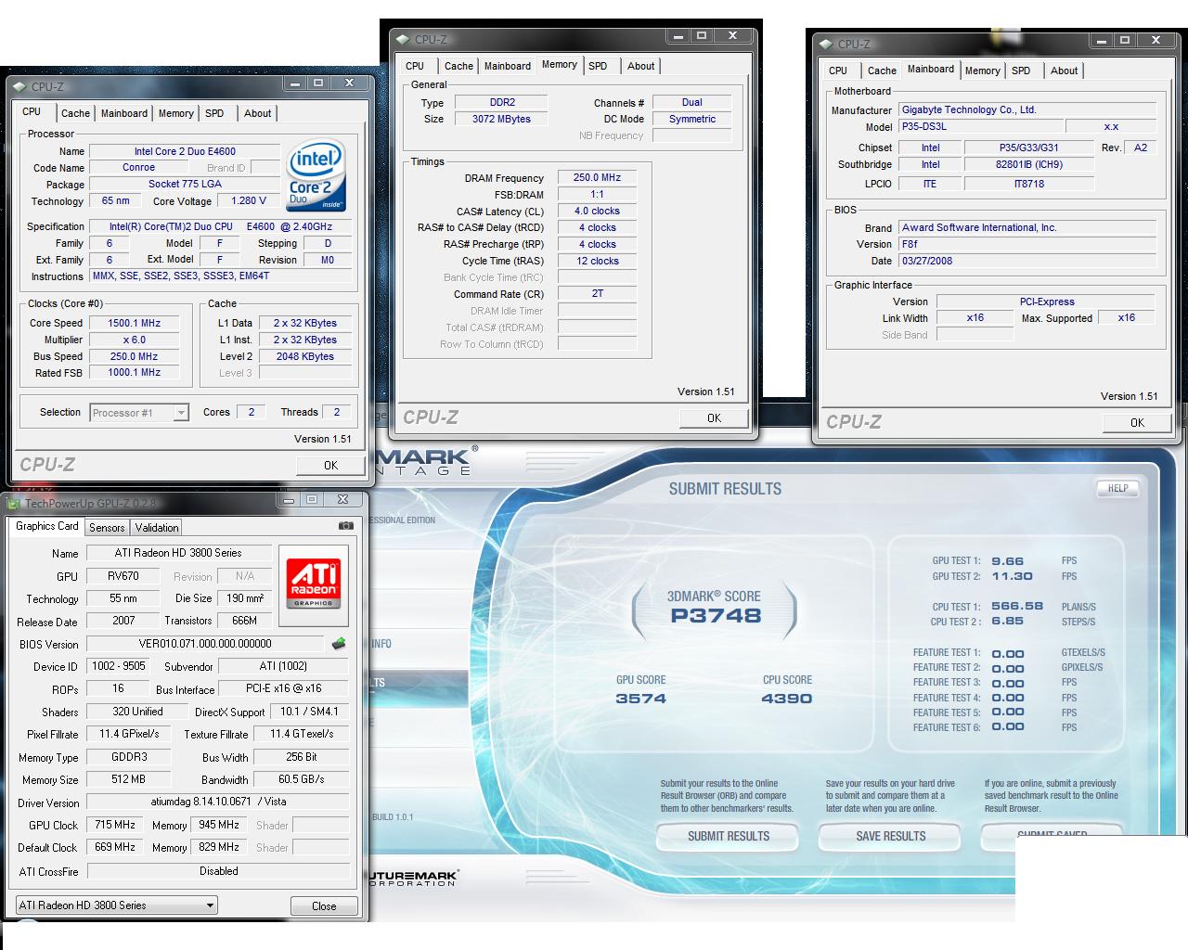Switch to Sensors tab in GPU-Z
The width and height of the screenshot is (1188, 950).
[107, 527]
